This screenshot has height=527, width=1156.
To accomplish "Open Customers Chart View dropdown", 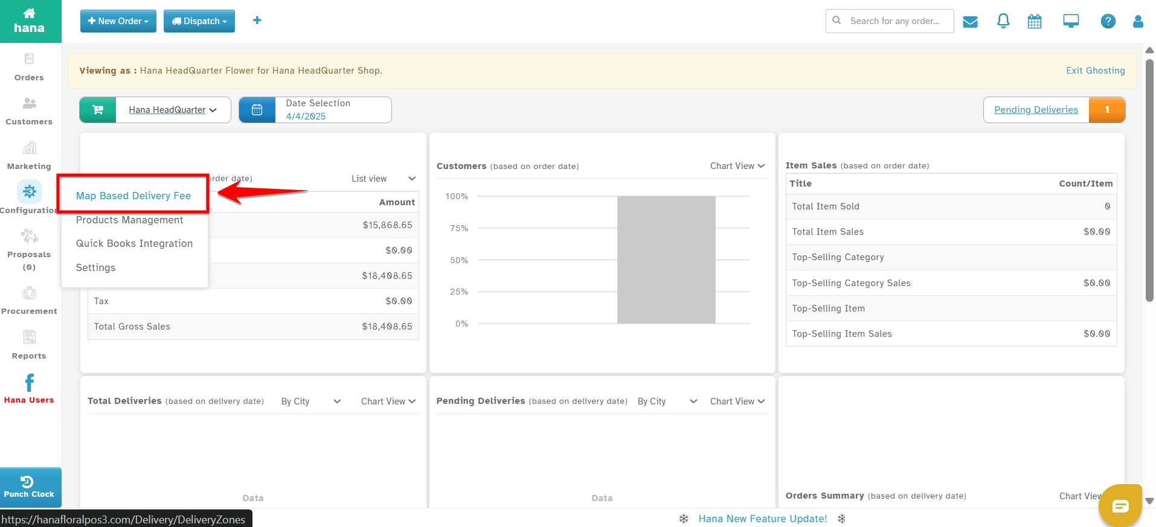I will (x=737, y=166).
